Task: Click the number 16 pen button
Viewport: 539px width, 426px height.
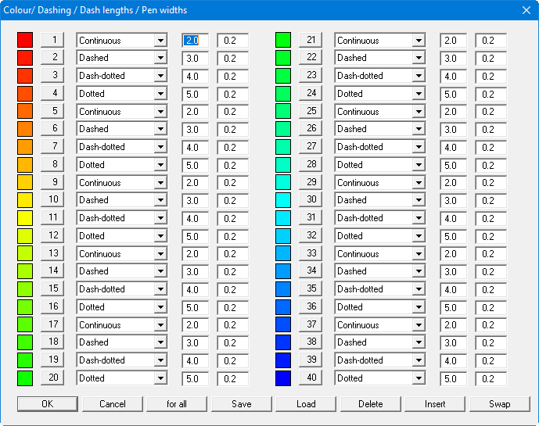Action: (x=53, y=307)
